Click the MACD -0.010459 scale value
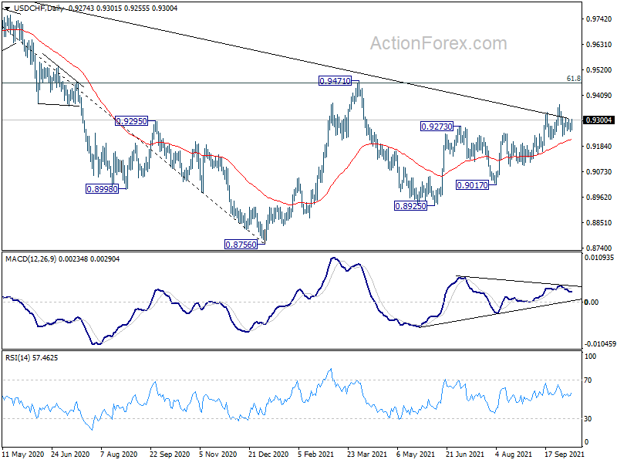 point(600,344)
